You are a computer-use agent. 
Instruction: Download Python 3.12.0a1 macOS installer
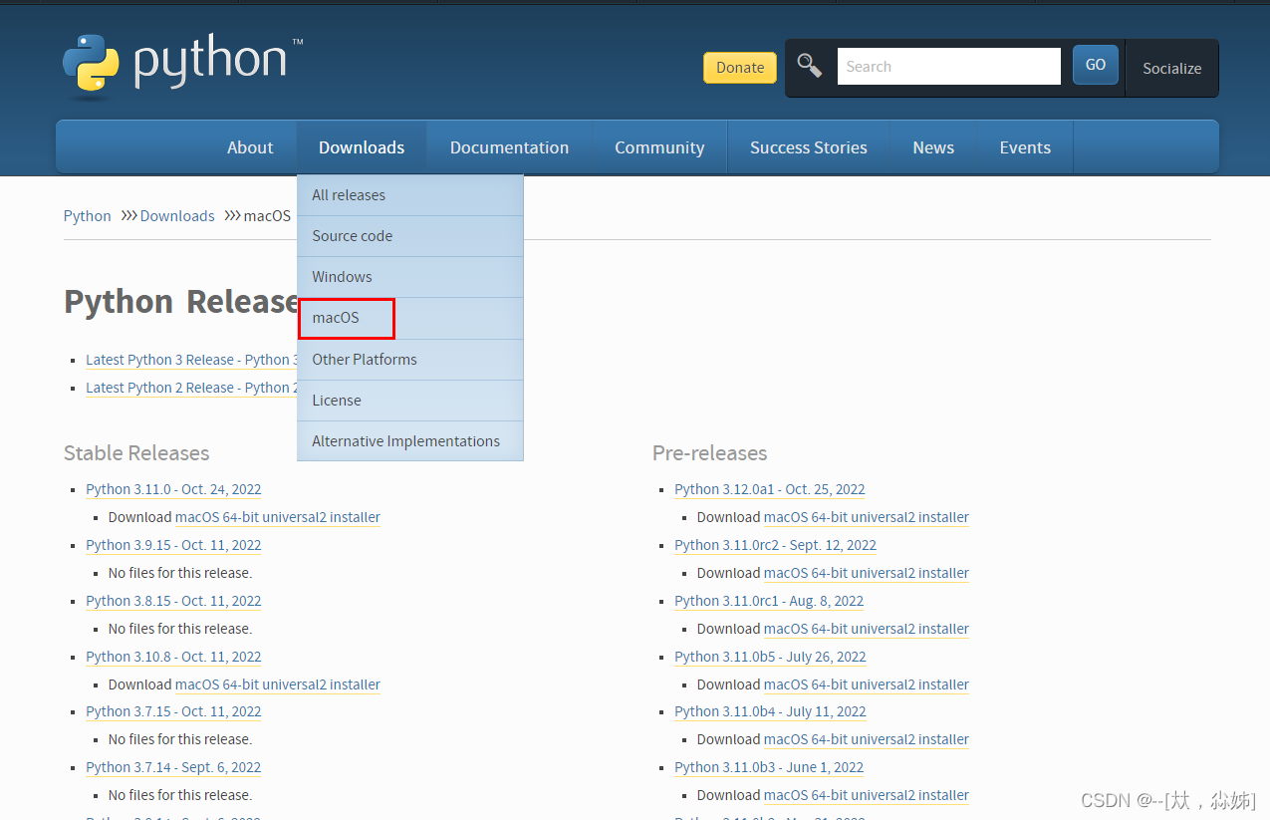pos(867,517)
